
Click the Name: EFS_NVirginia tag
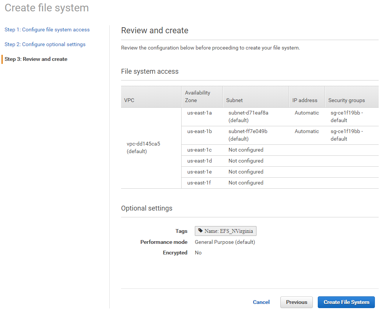click(x=225, y=231)
